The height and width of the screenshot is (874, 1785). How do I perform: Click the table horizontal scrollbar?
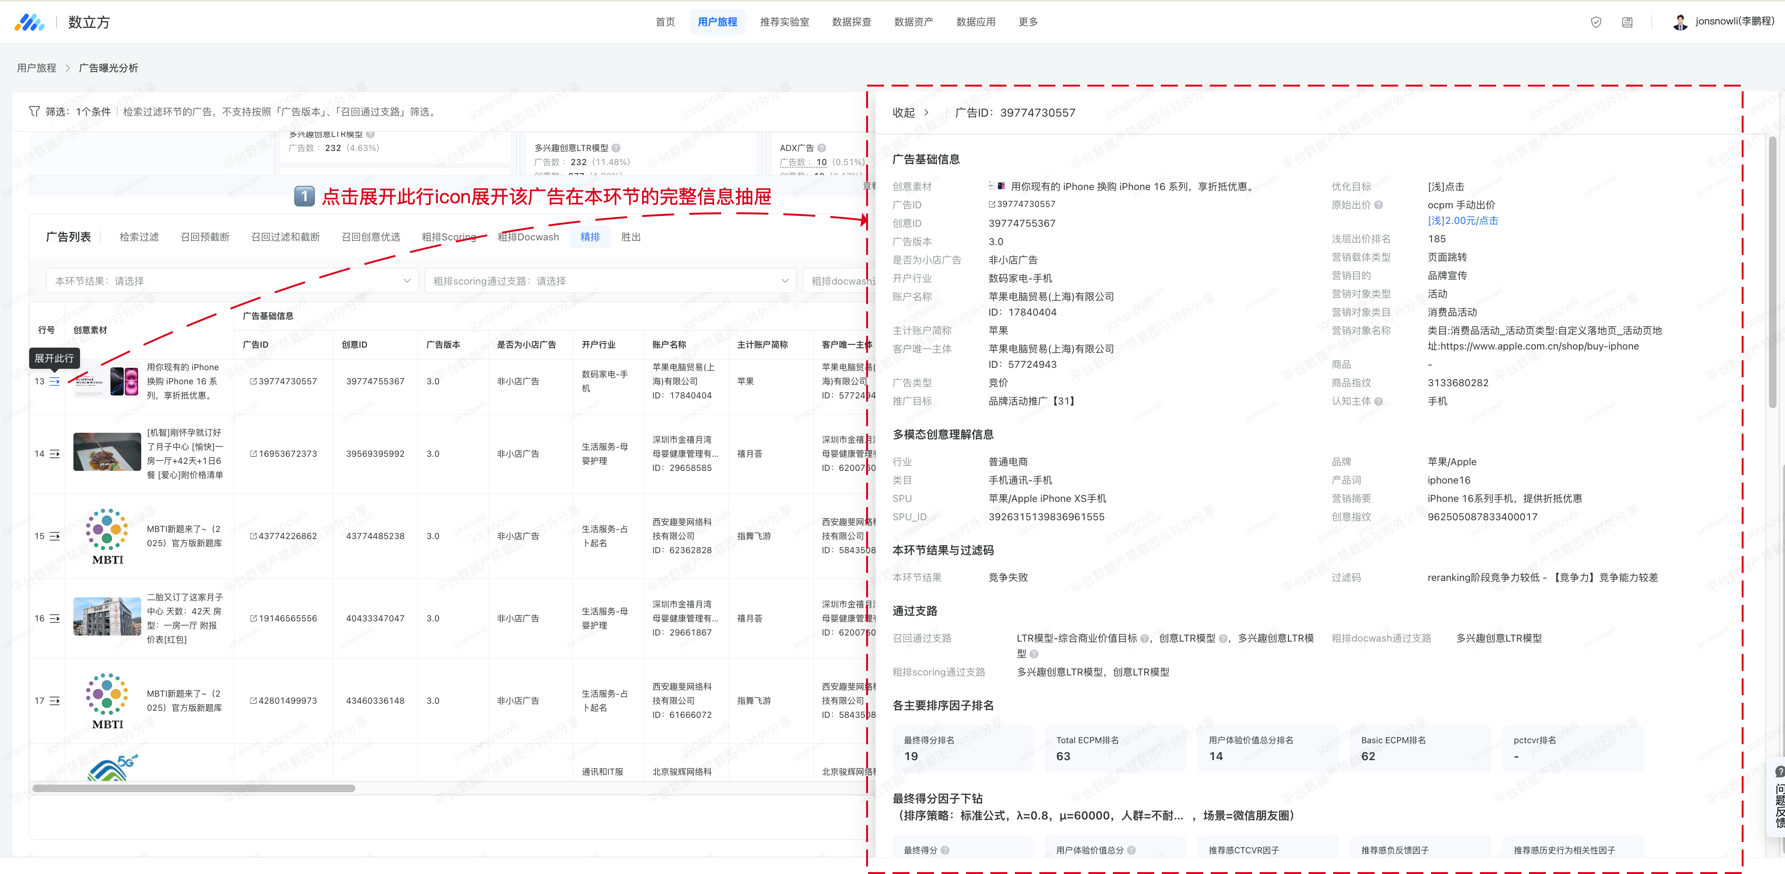pyautogui.click(x=194, y=788)
